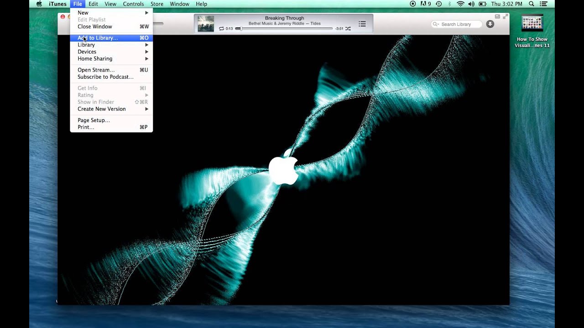The height and width of the screenshot is (328, 584).
Task: Close the File menu via its title
Action: 78,4
